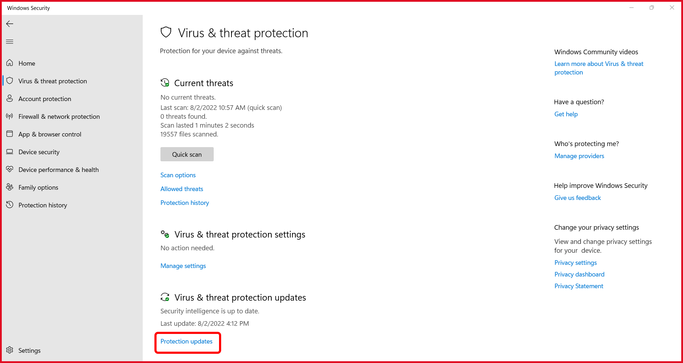Select Device security in the sidebar

pos(39,152)
